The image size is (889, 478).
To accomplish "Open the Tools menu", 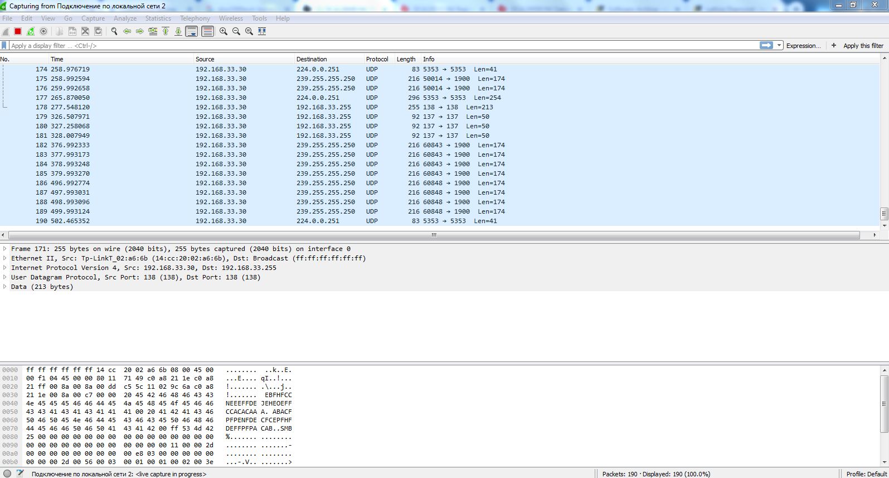I will (260, 18).
